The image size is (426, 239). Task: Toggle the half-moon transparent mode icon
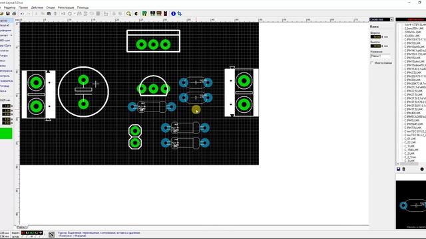(x=136, y=13)
